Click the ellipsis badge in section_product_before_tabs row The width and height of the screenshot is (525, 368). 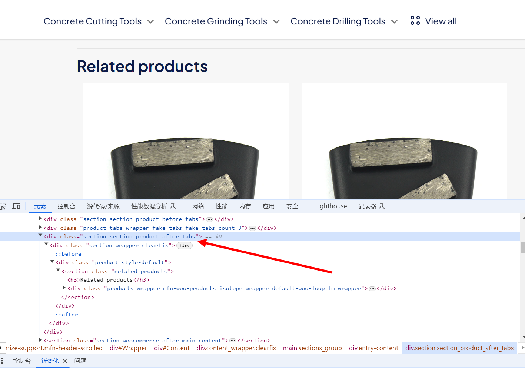pos(210,219)
